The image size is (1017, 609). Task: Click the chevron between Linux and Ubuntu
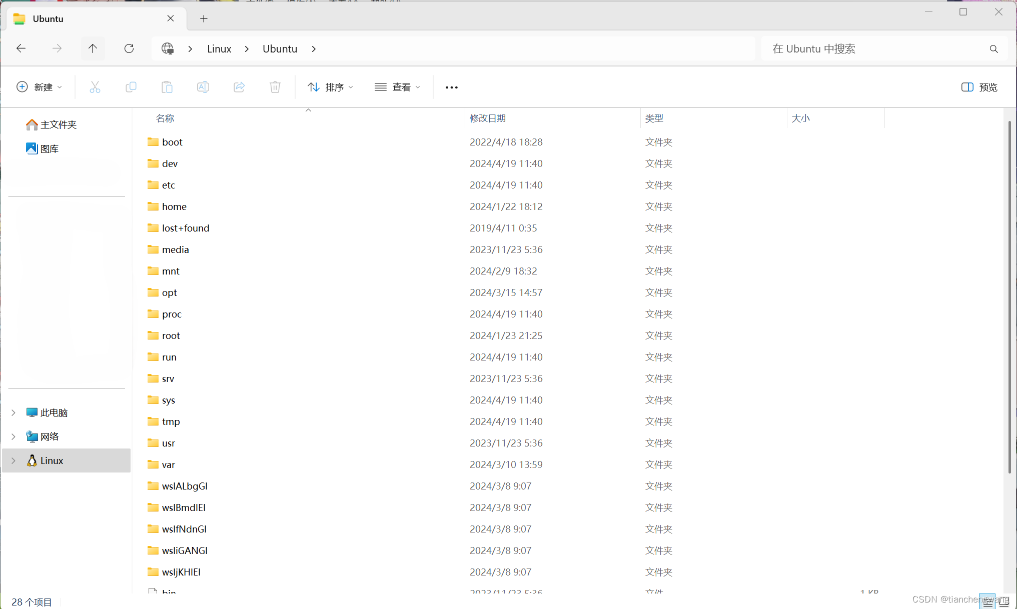247,48
